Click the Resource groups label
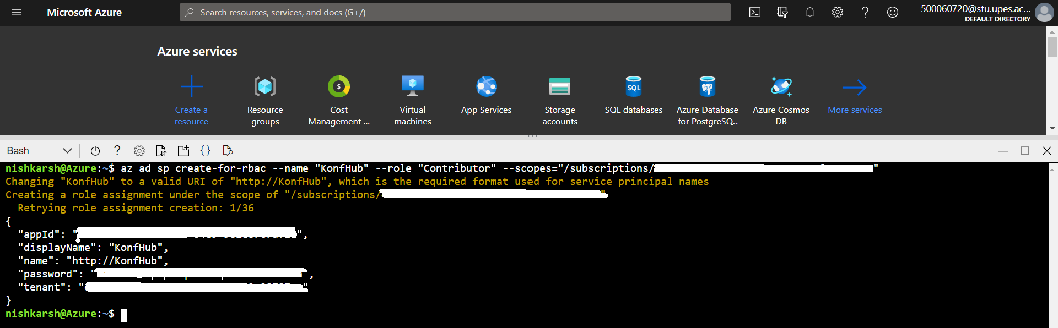 point(265,116)
